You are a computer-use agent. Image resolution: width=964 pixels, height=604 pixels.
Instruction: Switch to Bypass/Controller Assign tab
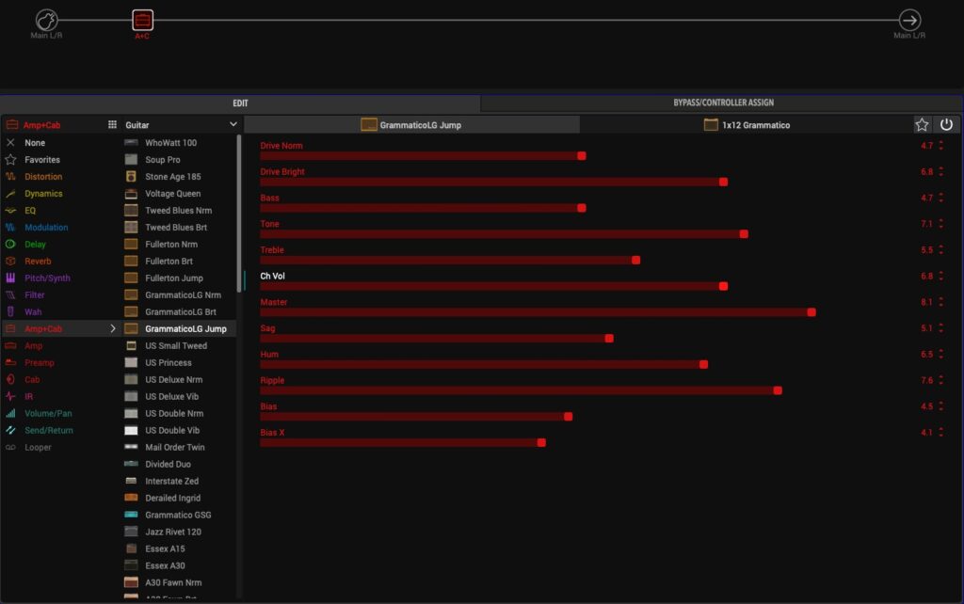coord(723,103)
